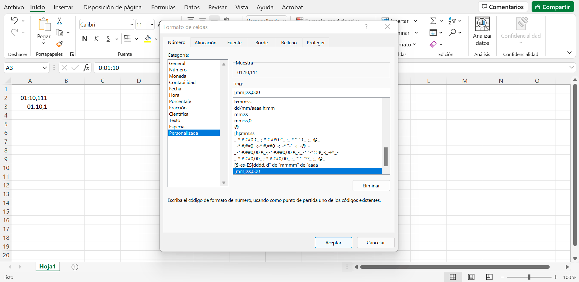The height and width of the screenshot is (282, 579).
Task: Collapse the ribbon with chevron
Action: (569, 53)
